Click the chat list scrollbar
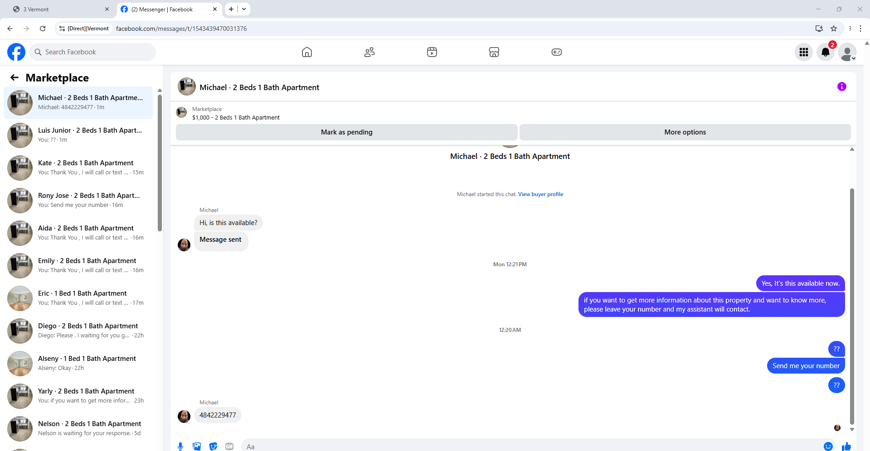 tap(160, 163)
